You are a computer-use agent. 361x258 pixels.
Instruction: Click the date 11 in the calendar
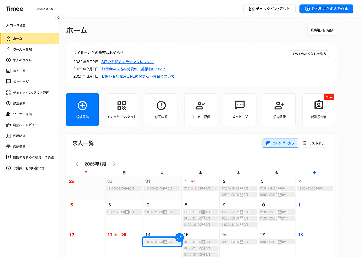[x=301, y=205]
